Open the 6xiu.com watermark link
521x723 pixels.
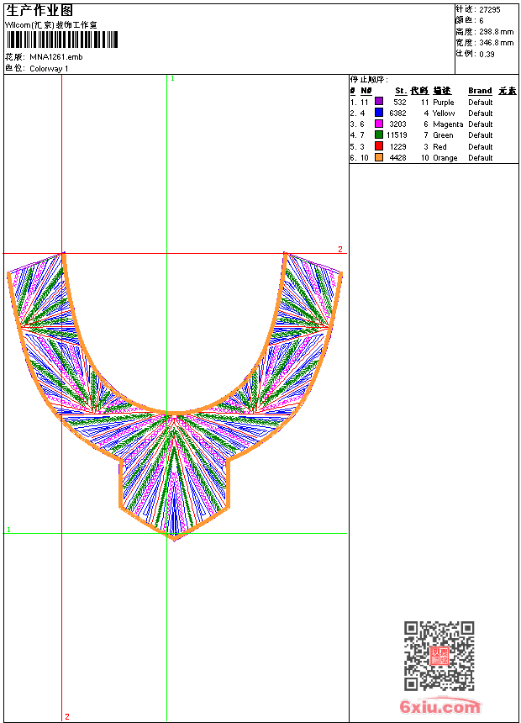click(440, 707)
